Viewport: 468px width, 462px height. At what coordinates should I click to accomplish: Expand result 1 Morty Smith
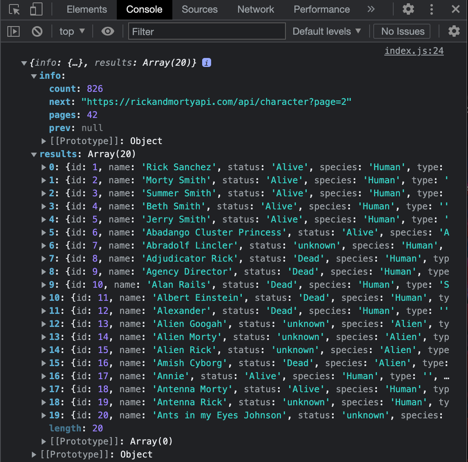pyautogui.click(x=44, y=180)
